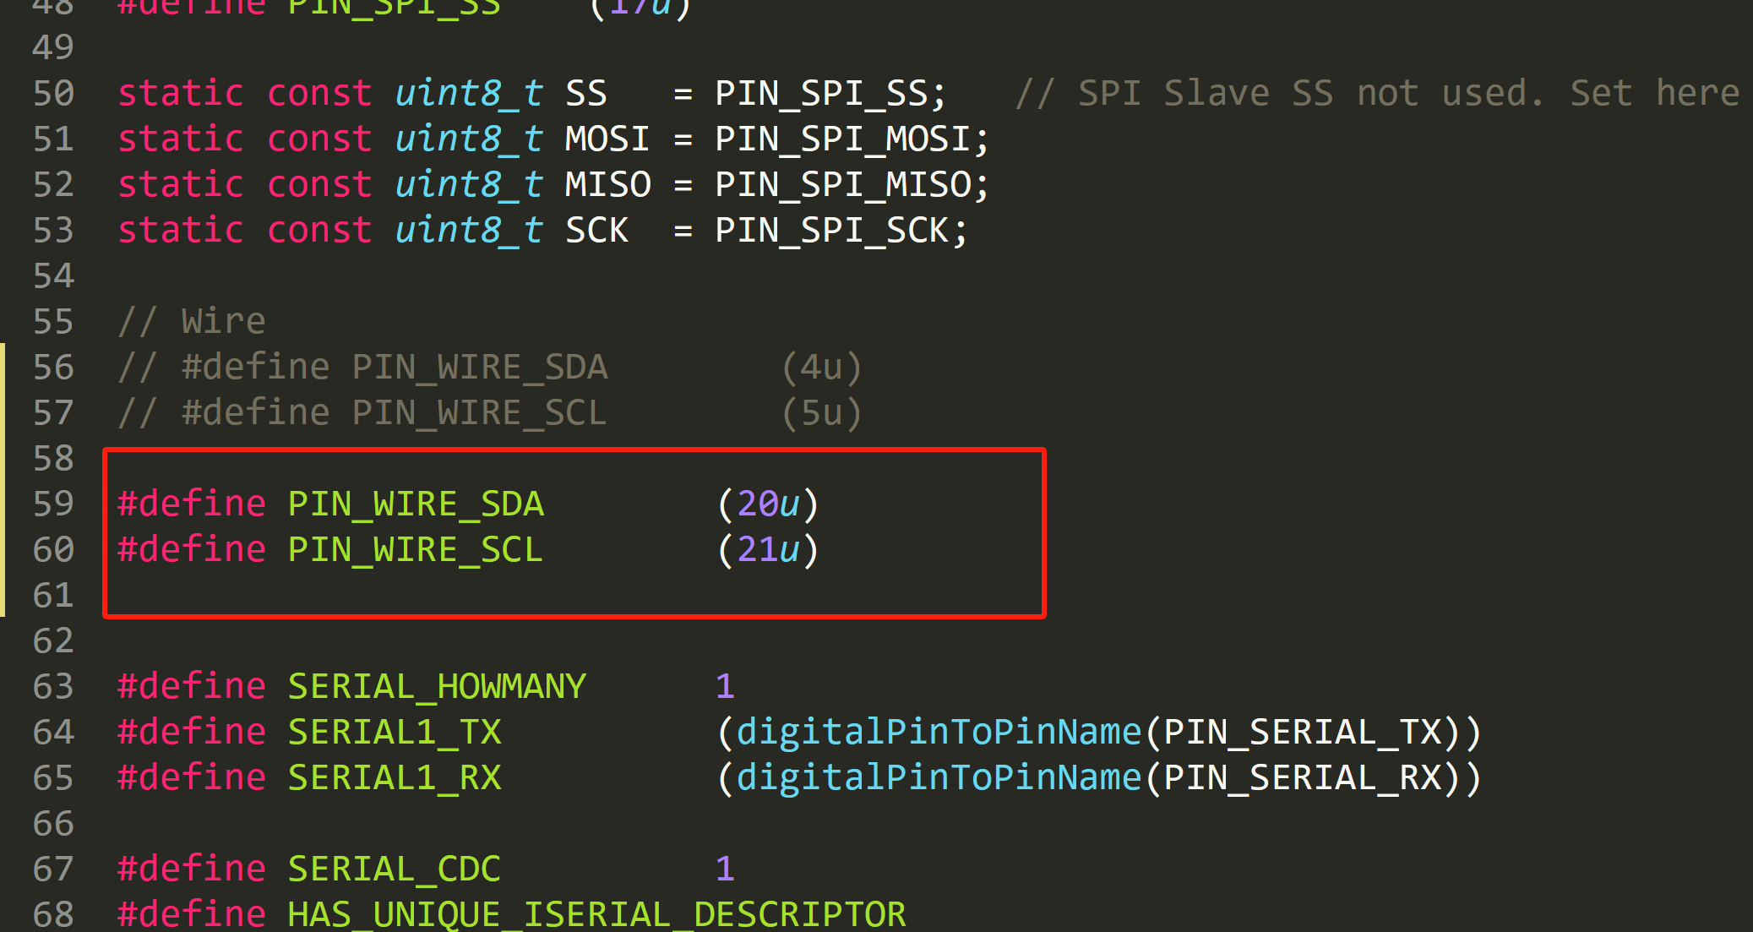Click the MOSI variable name on line 51
This screenshot has height=932, width=1753.
[x=606, y=139]
